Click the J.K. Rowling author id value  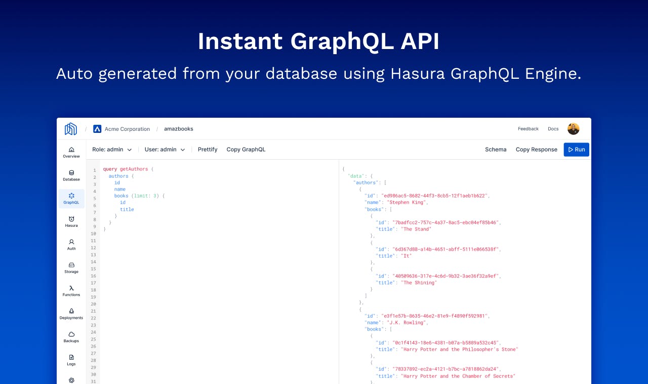click(x=435, y=316)
